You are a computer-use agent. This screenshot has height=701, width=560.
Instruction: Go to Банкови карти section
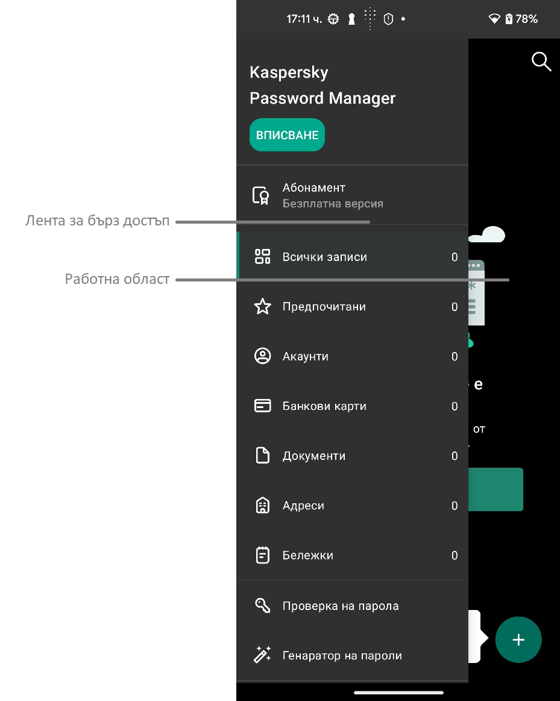click(324, 406)
